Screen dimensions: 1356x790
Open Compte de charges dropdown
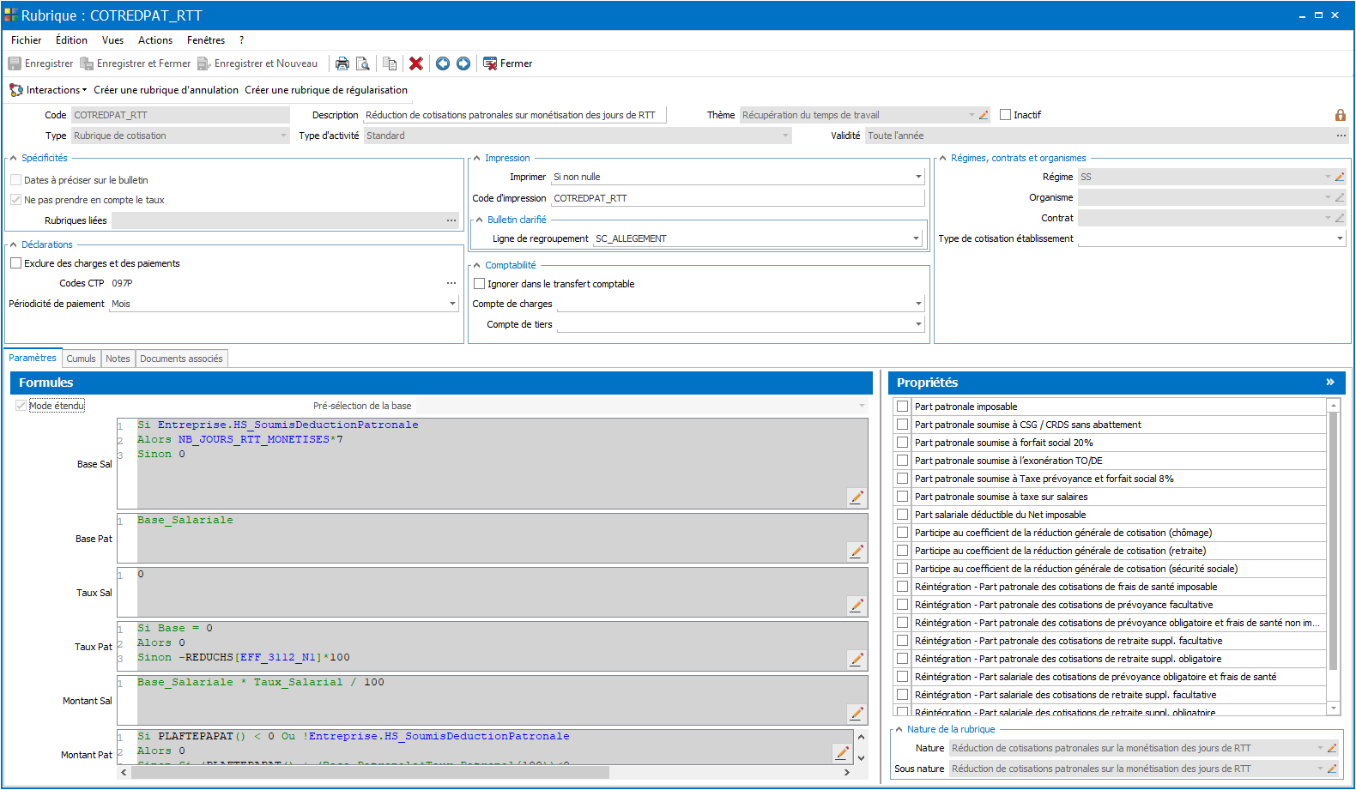coord(918,304)
